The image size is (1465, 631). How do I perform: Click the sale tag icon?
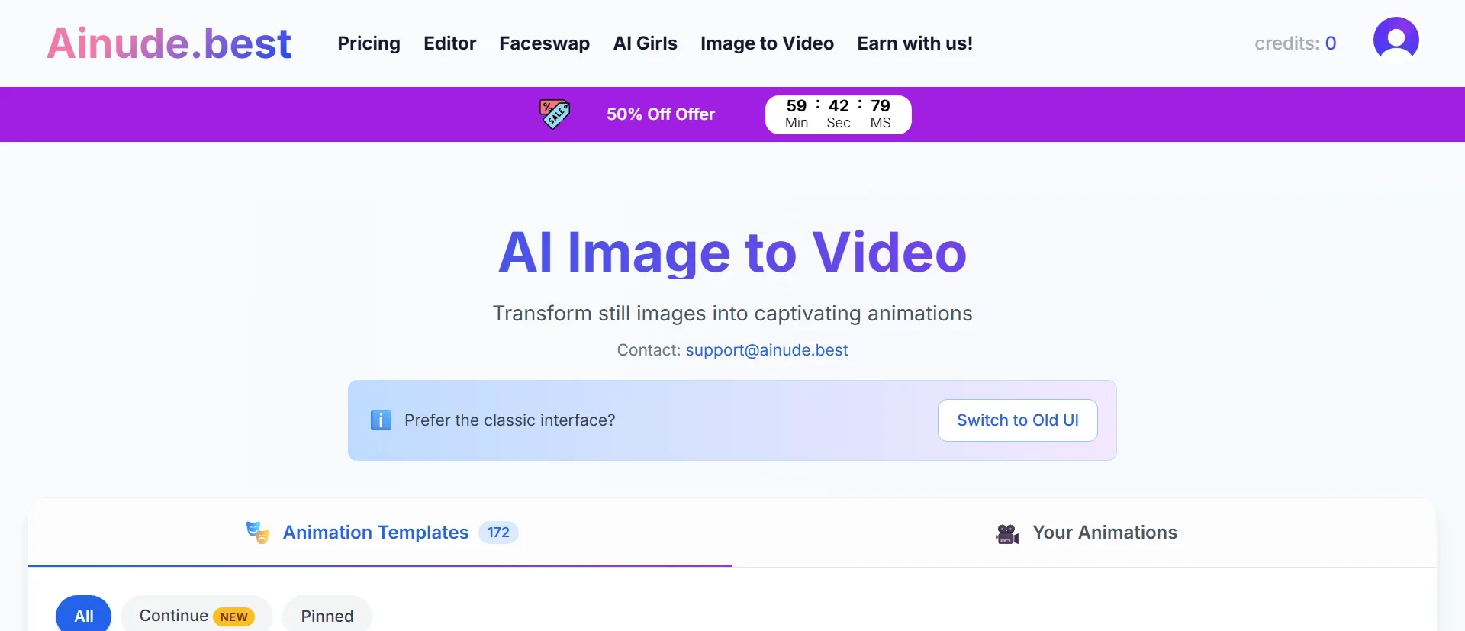pos(555,114)
